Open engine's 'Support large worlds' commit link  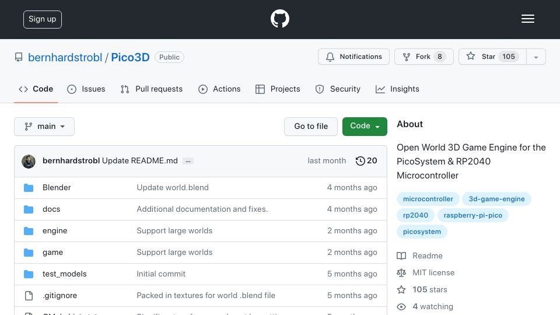point(174,231)
